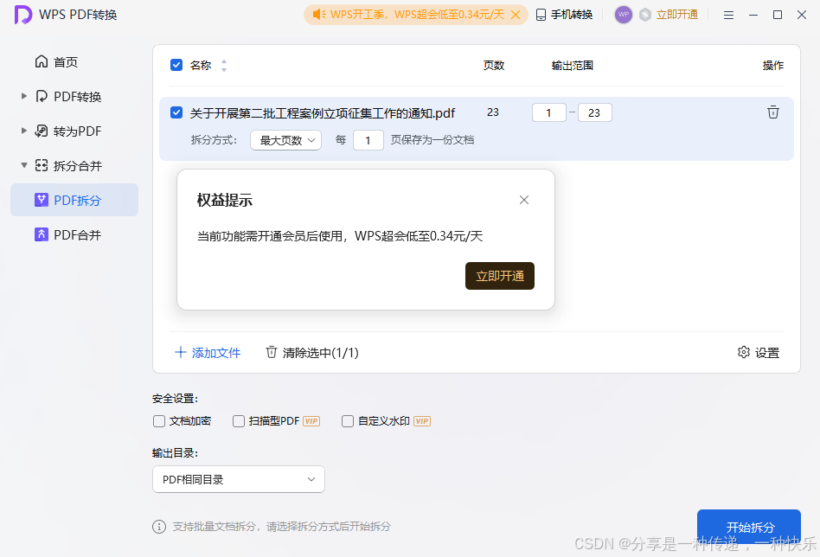Select PDF拆分 in sidebar
Image resolution: width=820 pixels, height=557 pixels.
(x=74, y=200)
